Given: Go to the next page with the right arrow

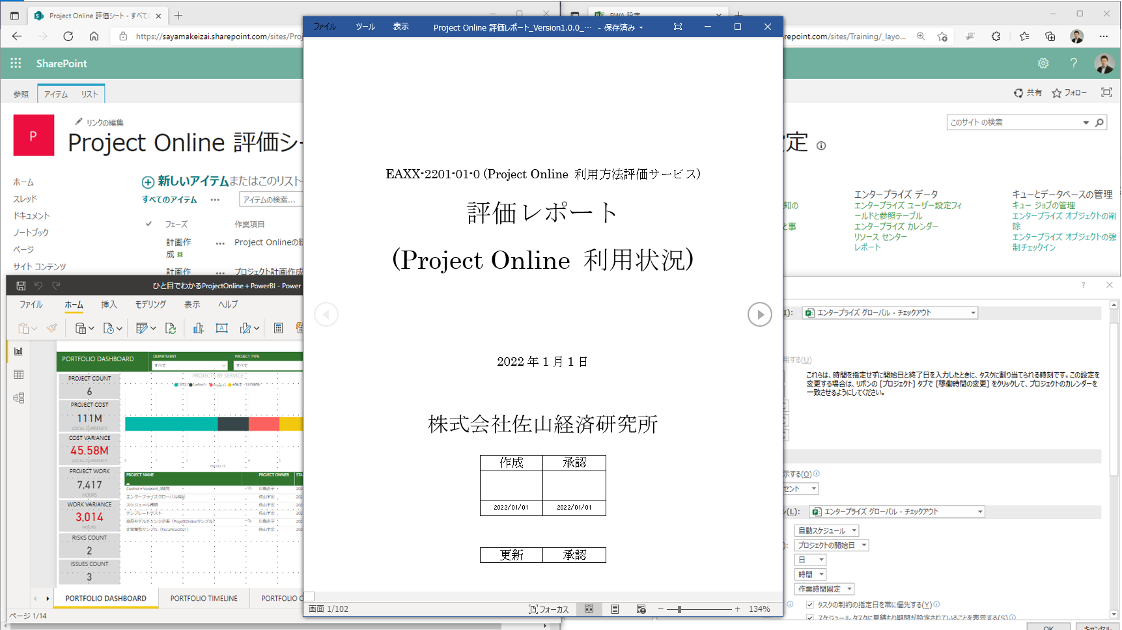Looking at the screenshot, I should click(x=759, y=314).
